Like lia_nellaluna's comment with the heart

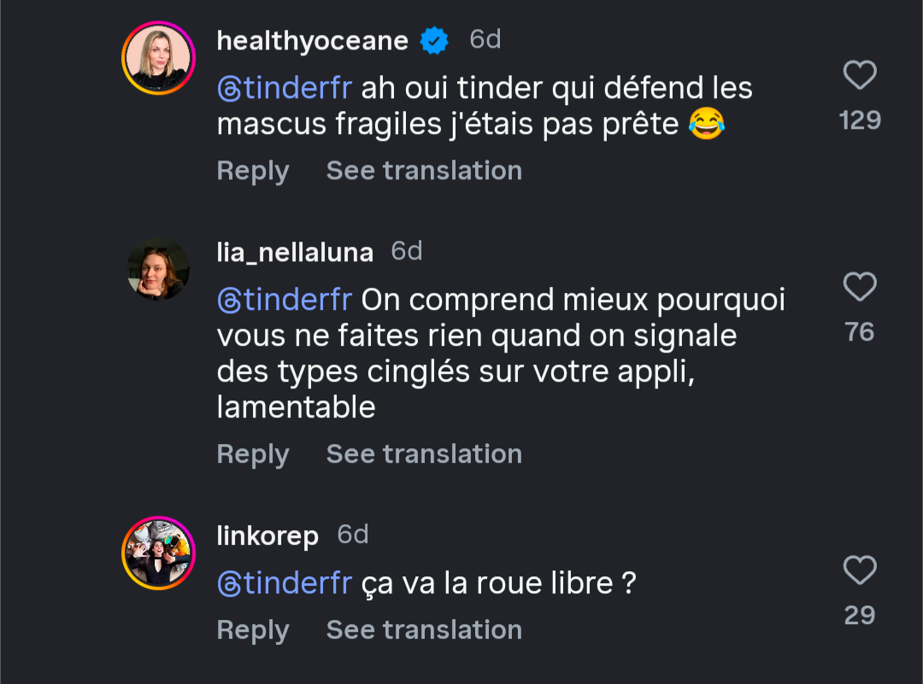pyautogui.click(x=860, y=288)
